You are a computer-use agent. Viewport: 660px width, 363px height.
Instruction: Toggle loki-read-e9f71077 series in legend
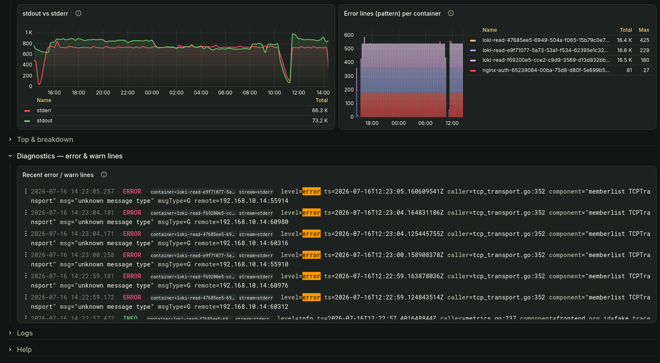pyautogui.click(x=546, y=50)
